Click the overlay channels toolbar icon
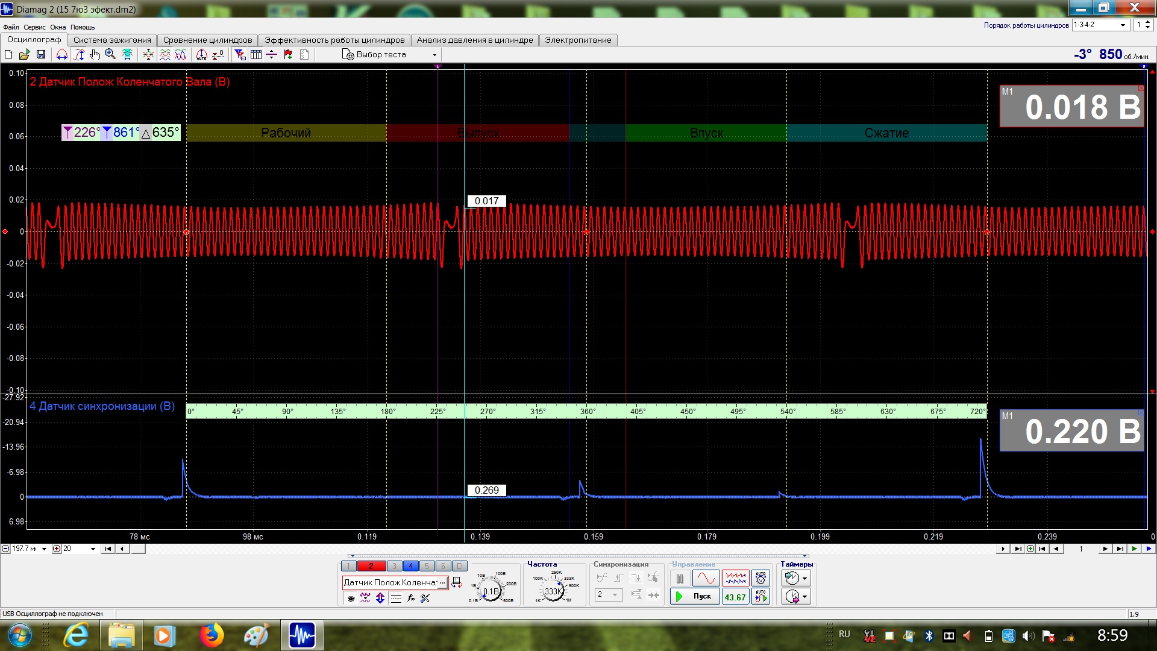Screen dimensions: 1157x651 148,55
